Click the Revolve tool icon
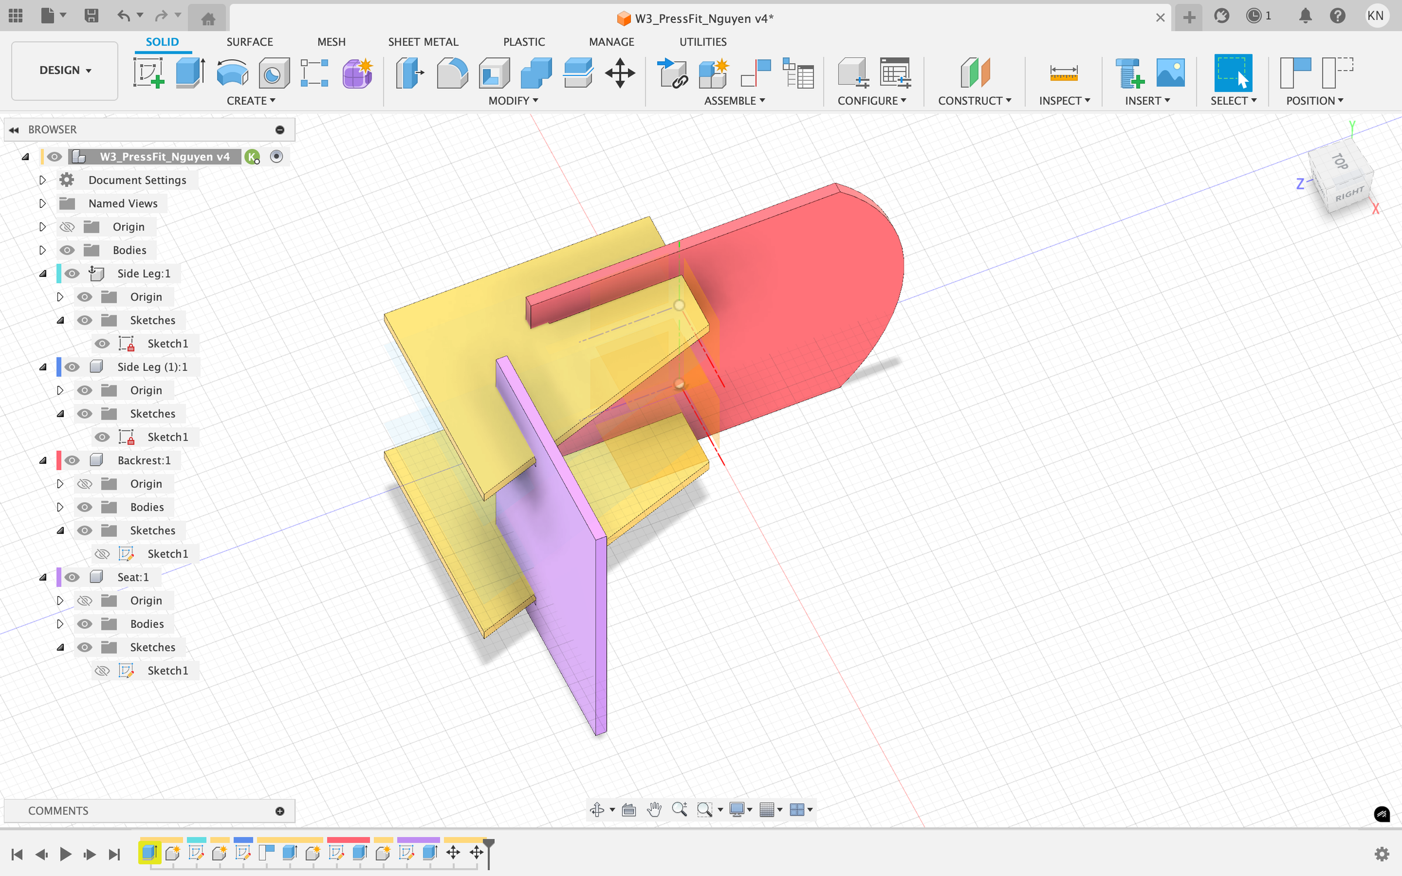Viewport: 1402px width, 876px height. point(232,73)
